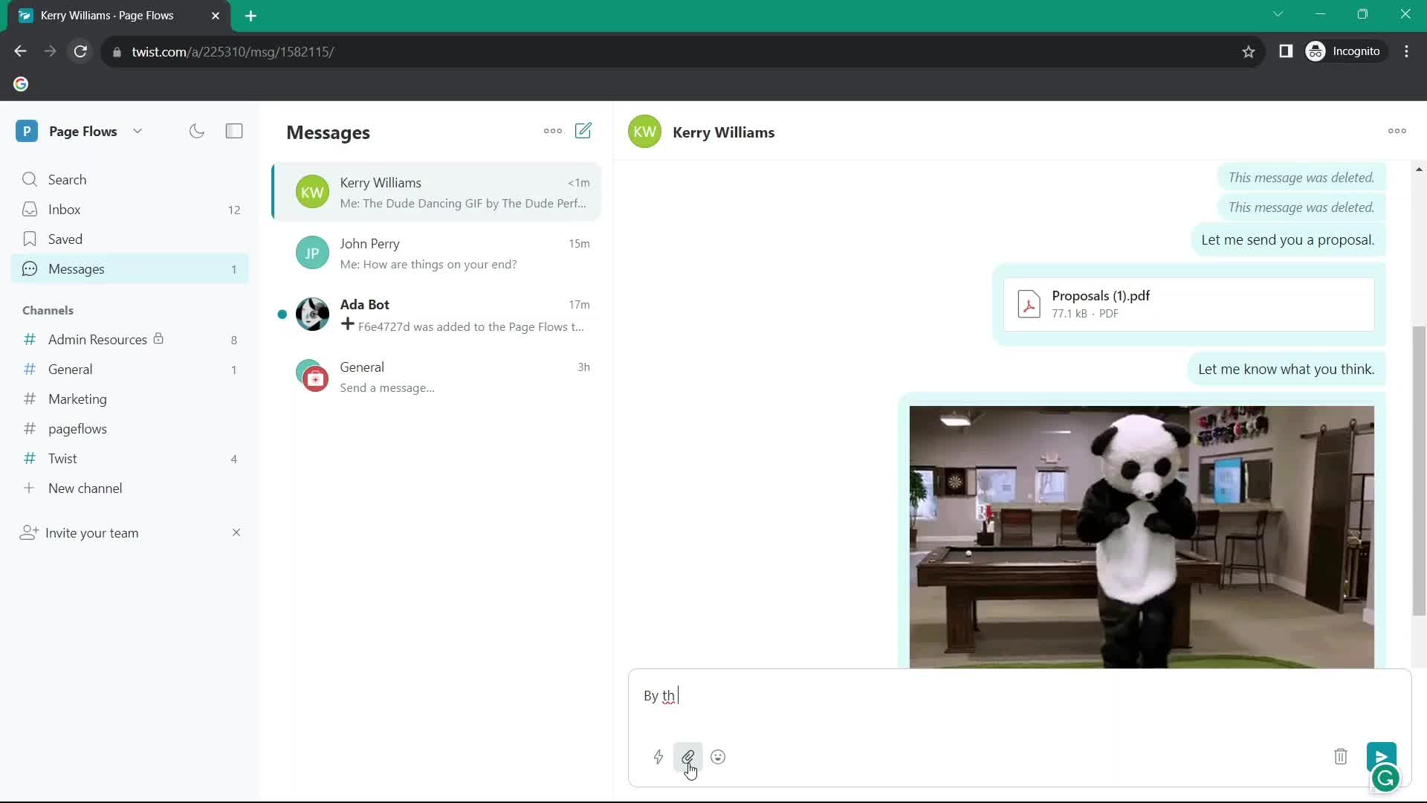
Task: Close the Kerry Williams browser tab
Action: coord(216,16)
